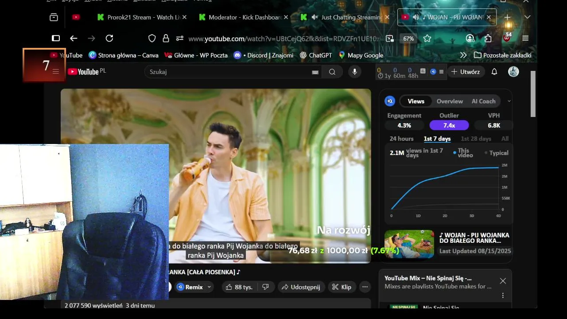Click the Utwórz create button
567x319 pixels.
pos(466,72)
